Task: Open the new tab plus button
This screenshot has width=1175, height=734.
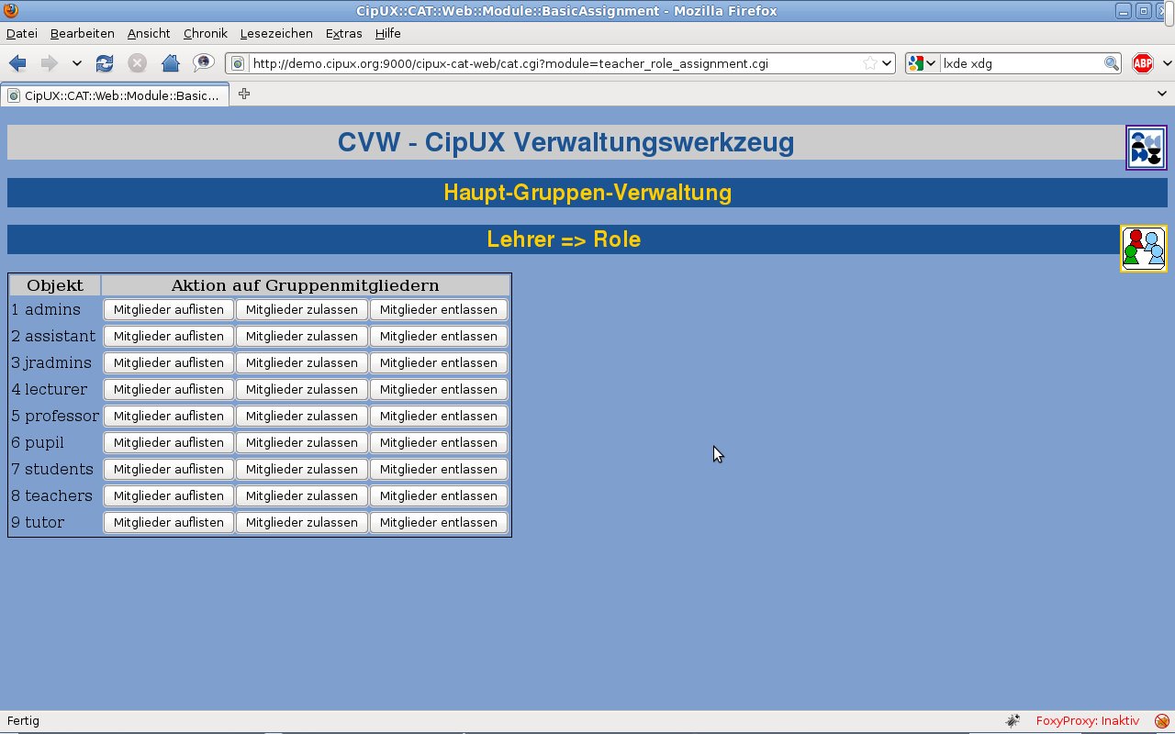Action: pos(244,94)
